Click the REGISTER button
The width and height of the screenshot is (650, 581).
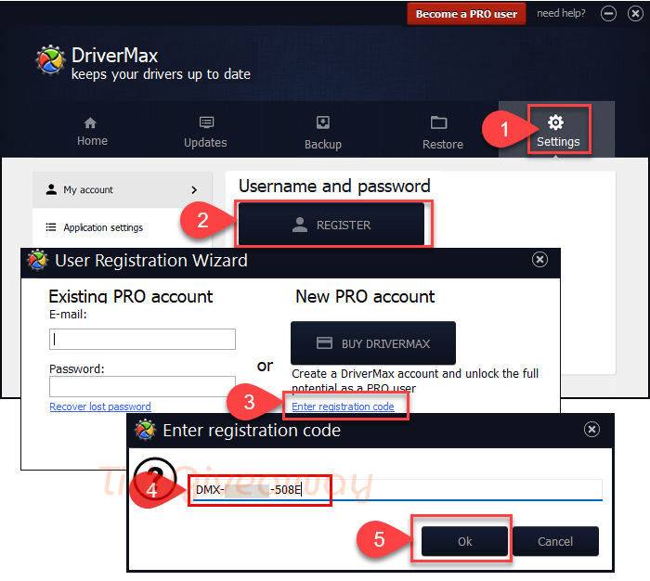pyautogui.click(x=331, y=225)
